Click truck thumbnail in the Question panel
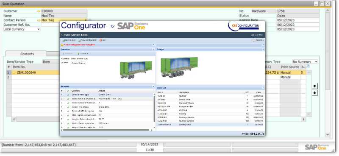The width and height of the screenshot is (339, 156). pos(136,70)
